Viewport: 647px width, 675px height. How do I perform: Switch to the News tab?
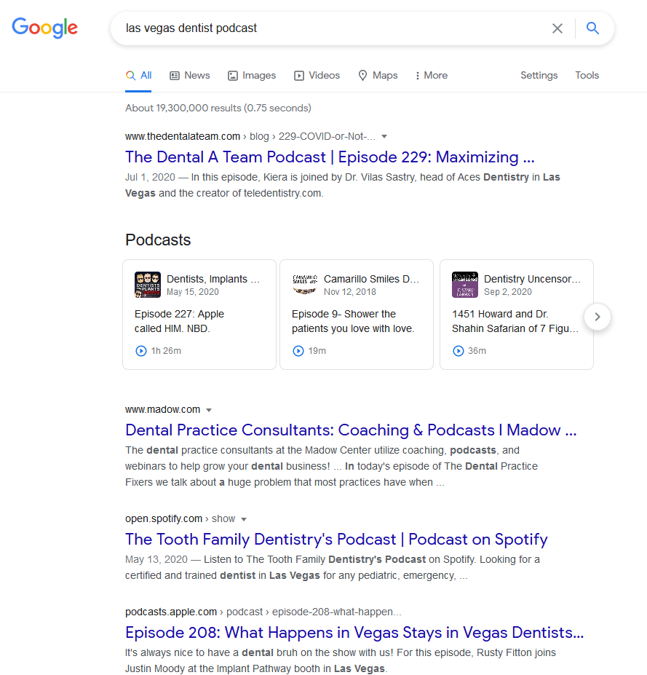point(190,75)
